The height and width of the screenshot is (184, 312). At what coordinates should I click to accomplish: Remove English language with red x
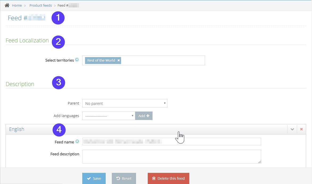301,129
